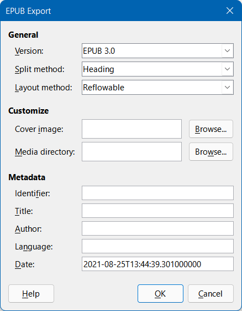The width and height of the screenshot is (242, 311).
Task: Click the Language label in Metadata
Action: 34,247
